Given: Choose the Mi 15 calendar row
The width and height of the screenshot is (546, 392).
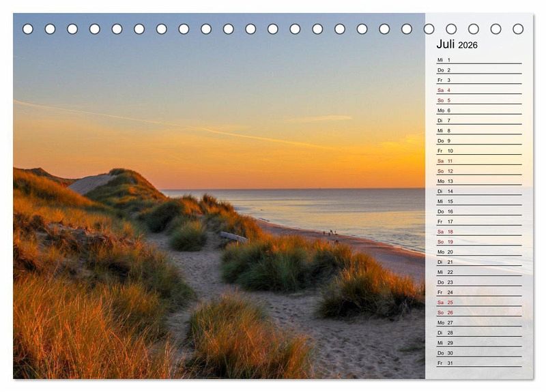Looking at the screenshot, I should 478,201.
